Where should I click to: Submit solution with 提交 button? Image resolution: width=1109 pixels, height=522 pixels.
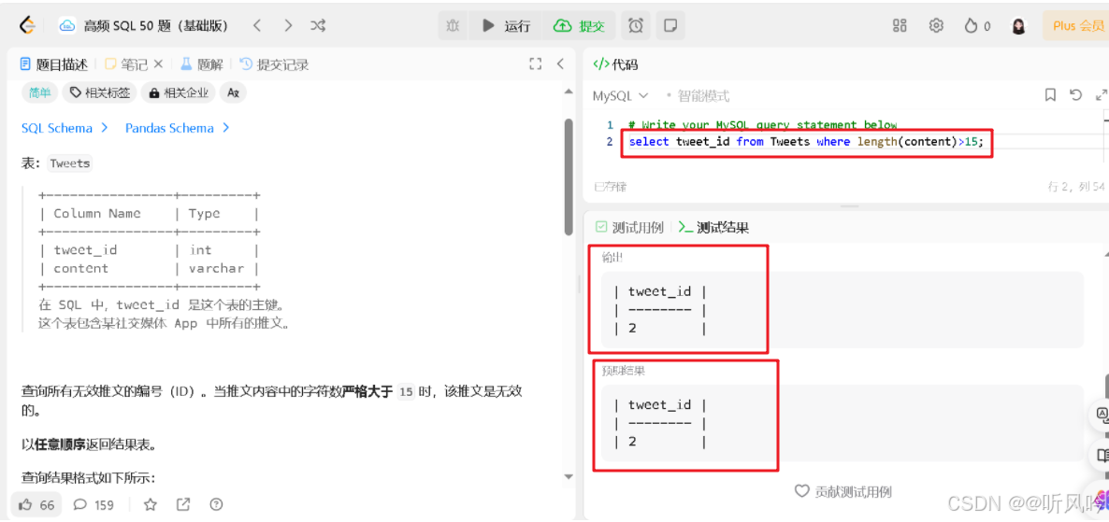click(580, 26)
